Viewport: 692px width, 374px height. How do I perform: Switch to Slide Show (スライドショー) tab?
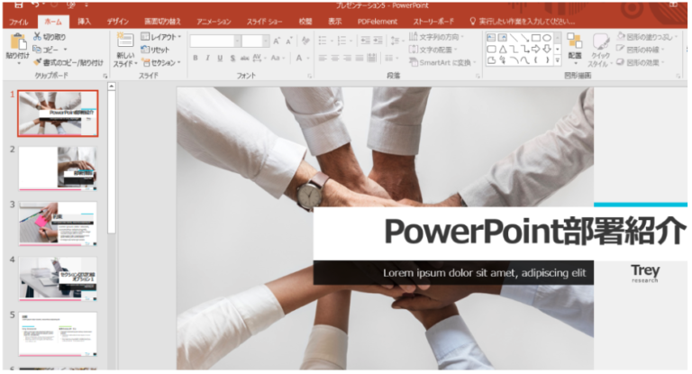pyautogui.click(x=264, y=22)
